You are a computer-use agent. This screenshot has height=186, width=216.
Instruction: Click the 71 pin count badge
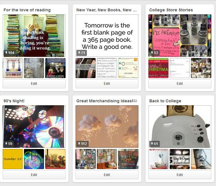[82, 53]
